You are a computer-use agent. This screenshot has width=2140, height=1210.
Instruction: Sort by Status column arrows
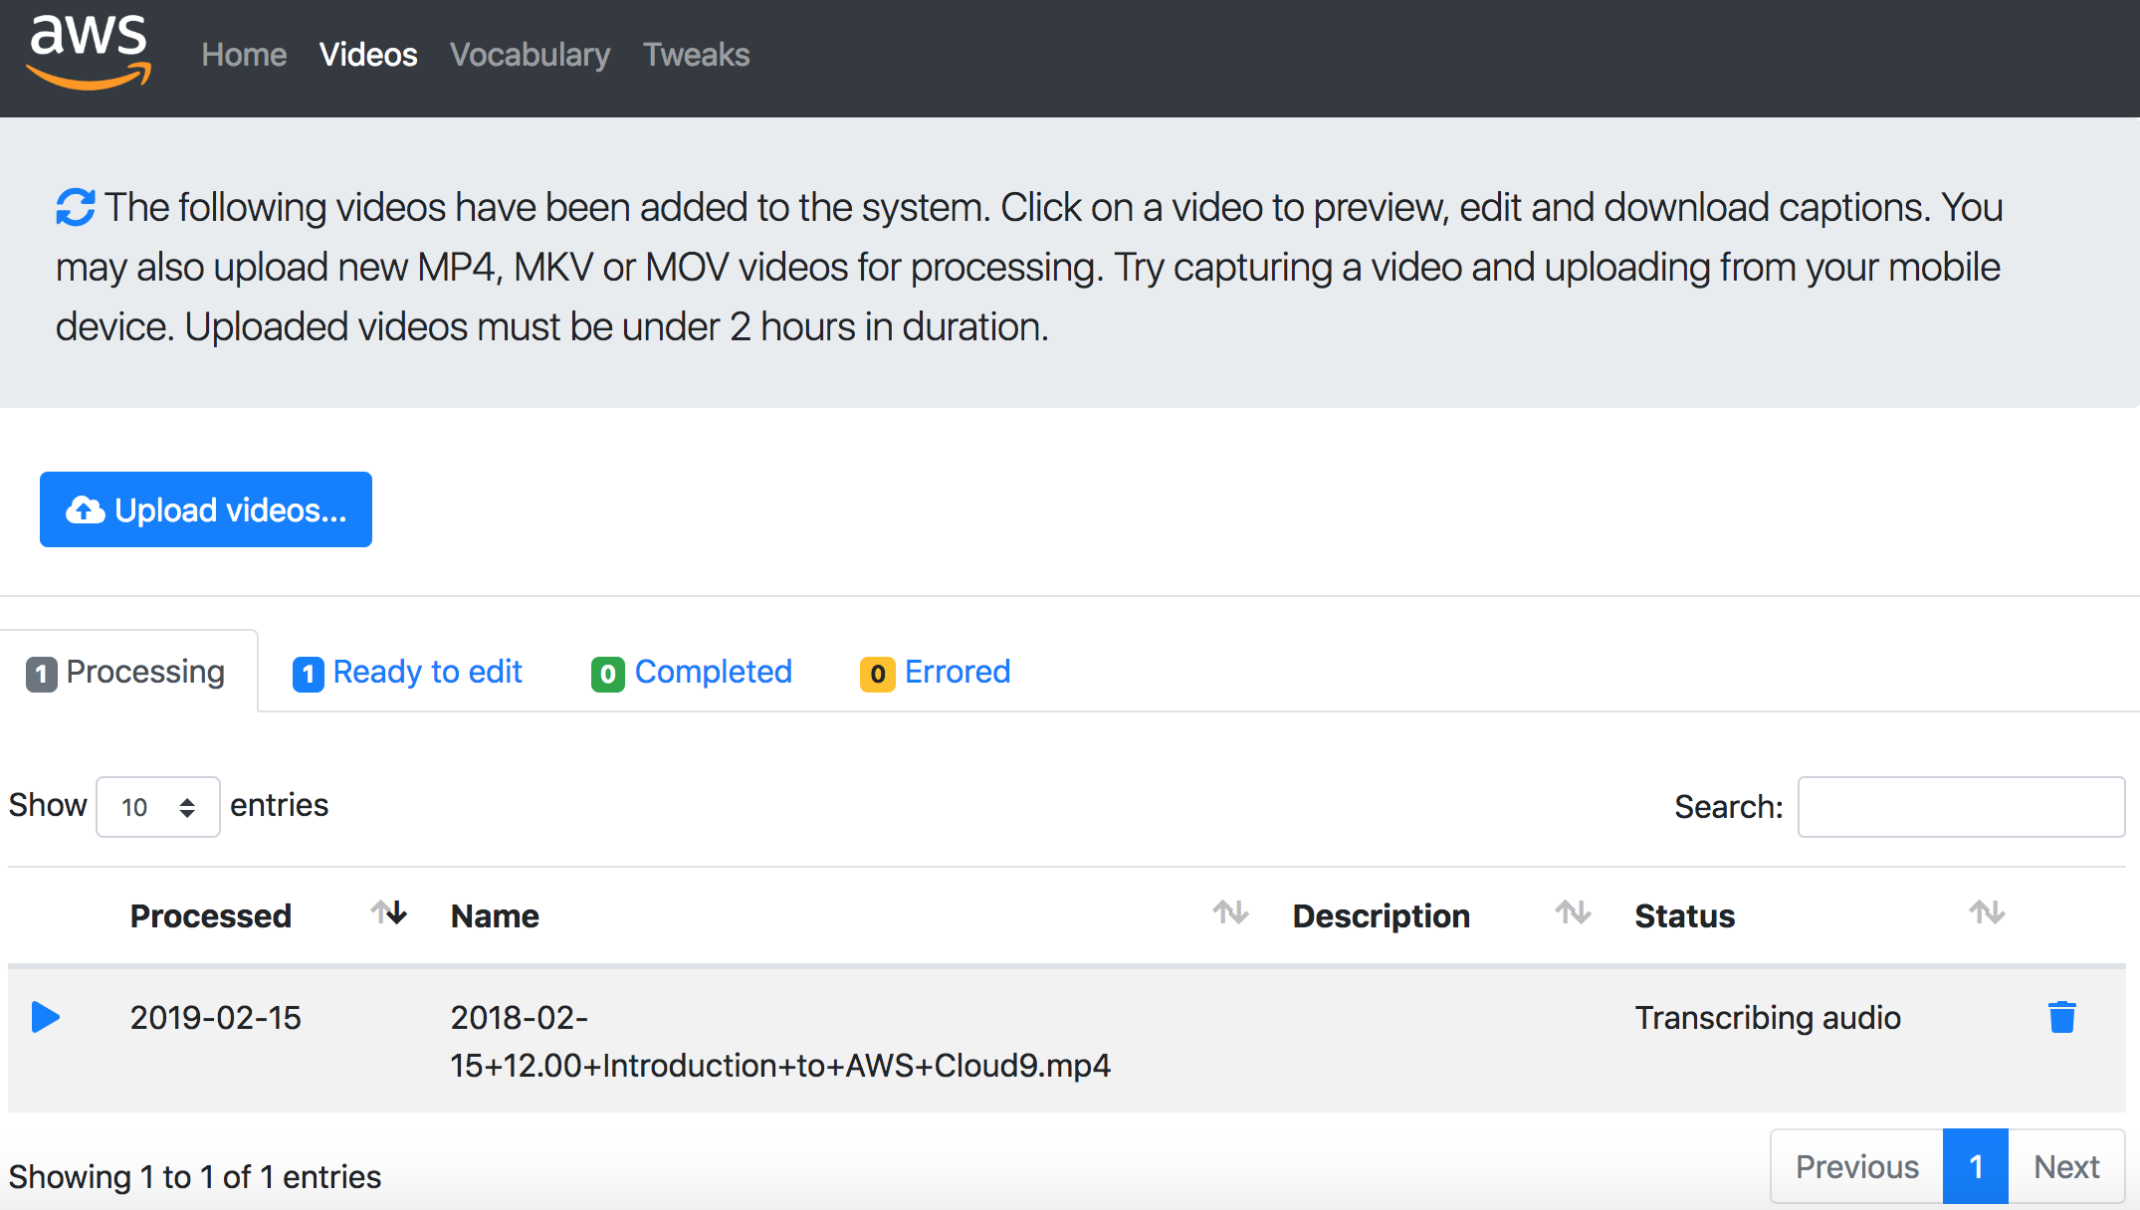click(x=1987, y=912)
